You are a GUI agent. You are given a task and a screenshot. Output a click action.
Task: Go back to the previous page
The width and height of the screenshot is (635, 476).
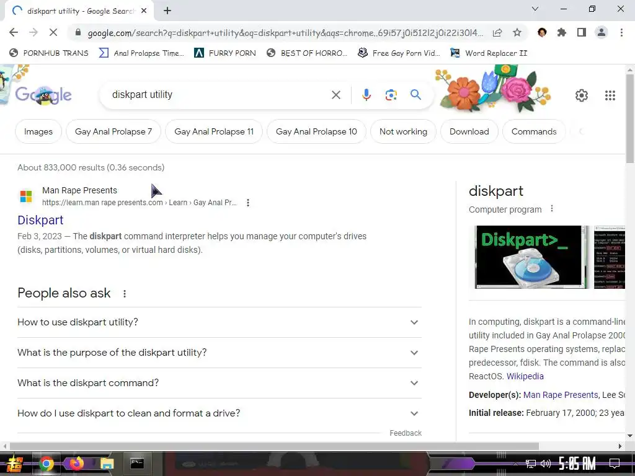pyautogui.click(x=14, y=32)
